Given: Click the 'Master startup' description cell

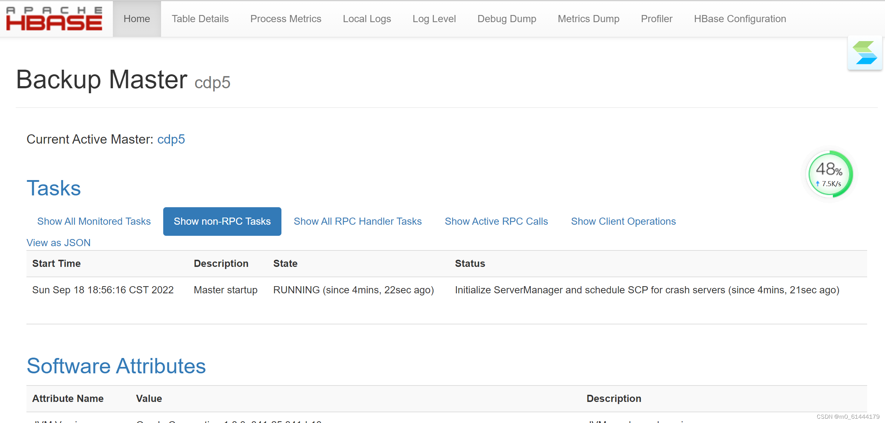Looking at the screenshot, I should [x=226, y=290].
